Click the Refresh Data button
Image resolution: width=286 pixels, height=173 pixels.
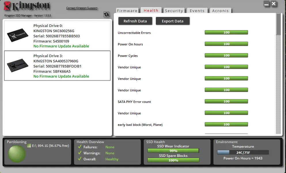pos(135,21)
